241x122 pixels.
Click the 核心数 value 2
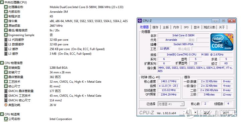(x=205, y=104)
